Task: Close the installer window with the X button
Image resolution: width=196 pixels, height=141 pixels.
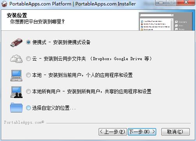Action: click(186, 2)
